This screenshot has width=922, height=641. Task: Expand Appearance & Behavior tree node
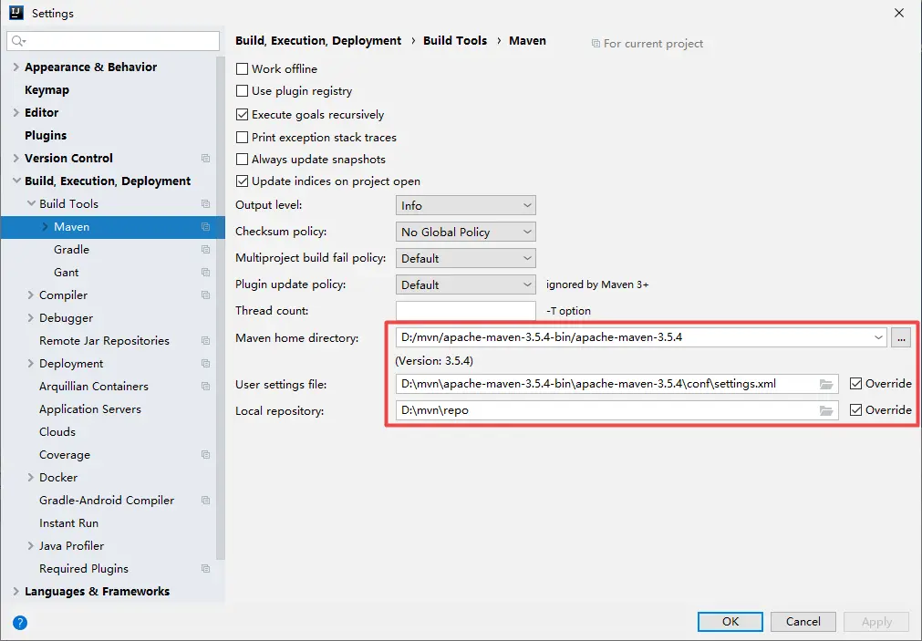[16, 67]
